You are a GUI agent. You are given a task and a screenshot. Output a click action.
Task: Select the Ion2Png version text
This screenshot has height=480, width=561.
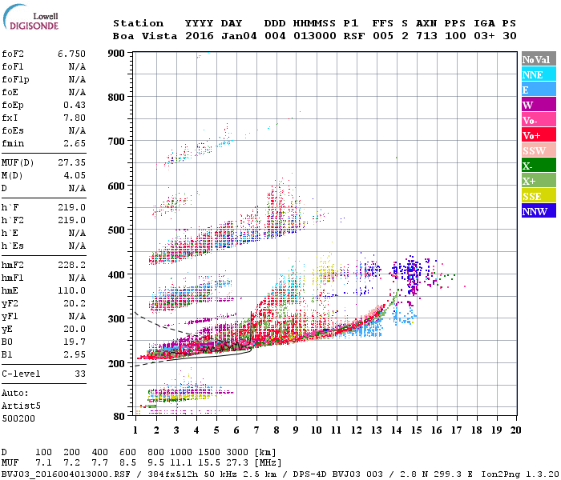point(520,474)
